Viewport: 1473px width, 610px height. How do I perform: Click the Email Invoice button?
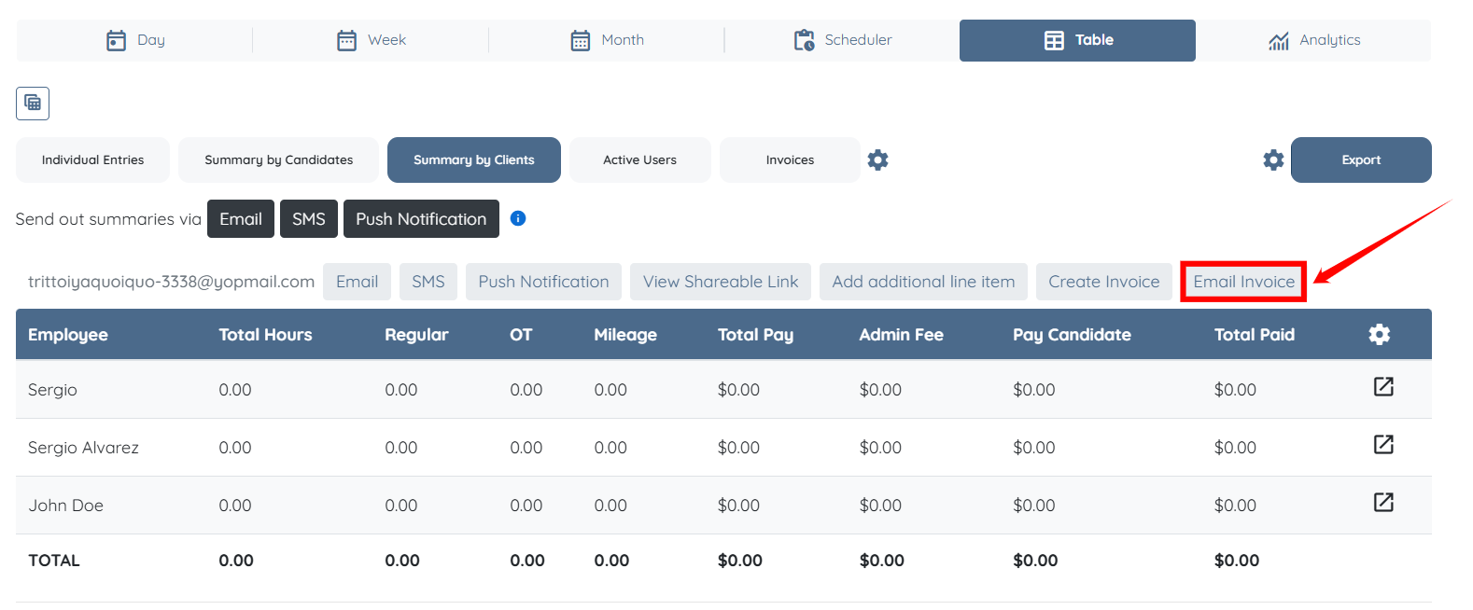pyautogui.click(x=1243, y=282)
